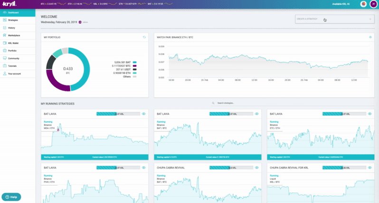The height and width of the screenshot is (203, 379).
Task: Open the Dashboard sidebar item
Action: [x=18, y=12]
